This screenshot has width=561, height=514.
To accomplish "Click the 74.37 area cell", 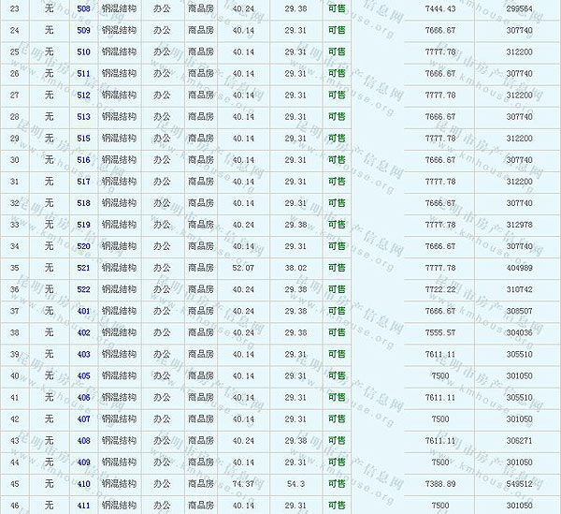I will pos(243,484).
